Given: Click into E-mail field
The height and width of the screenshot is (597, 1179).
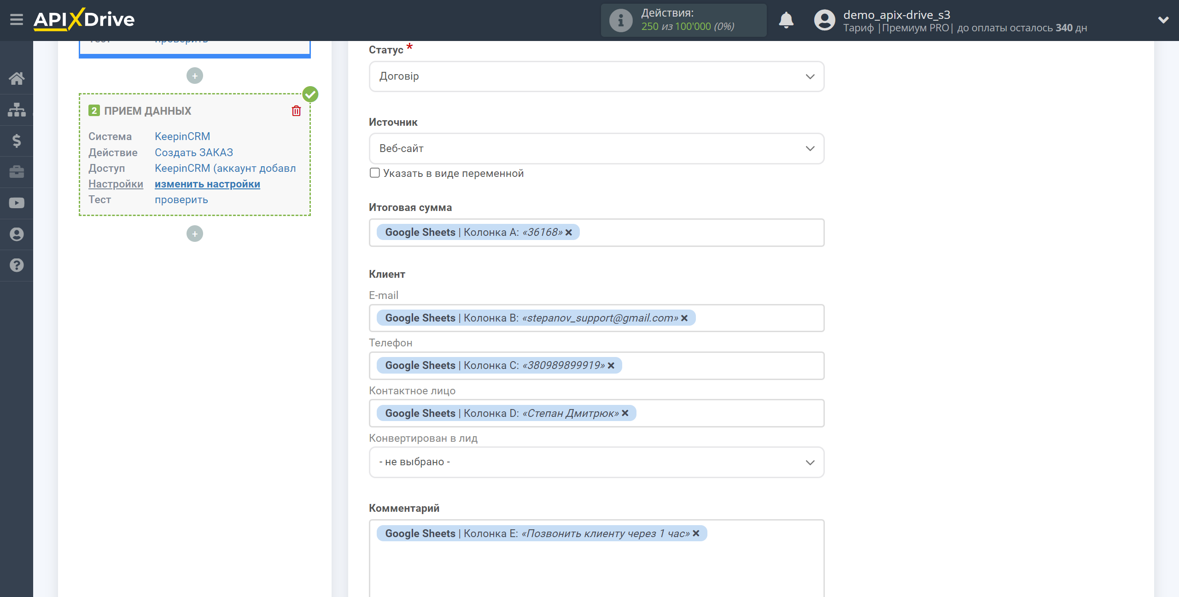Looking at the screenshot, I should click(596, 318).
